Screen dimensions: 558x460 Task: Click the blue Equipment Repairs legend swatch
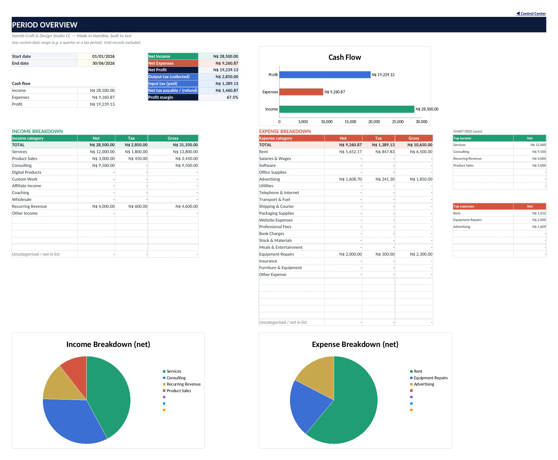411,378
